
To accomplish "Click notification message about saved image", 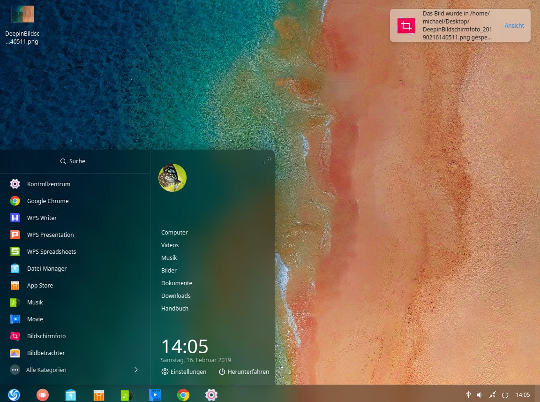I will coord(457,25).
